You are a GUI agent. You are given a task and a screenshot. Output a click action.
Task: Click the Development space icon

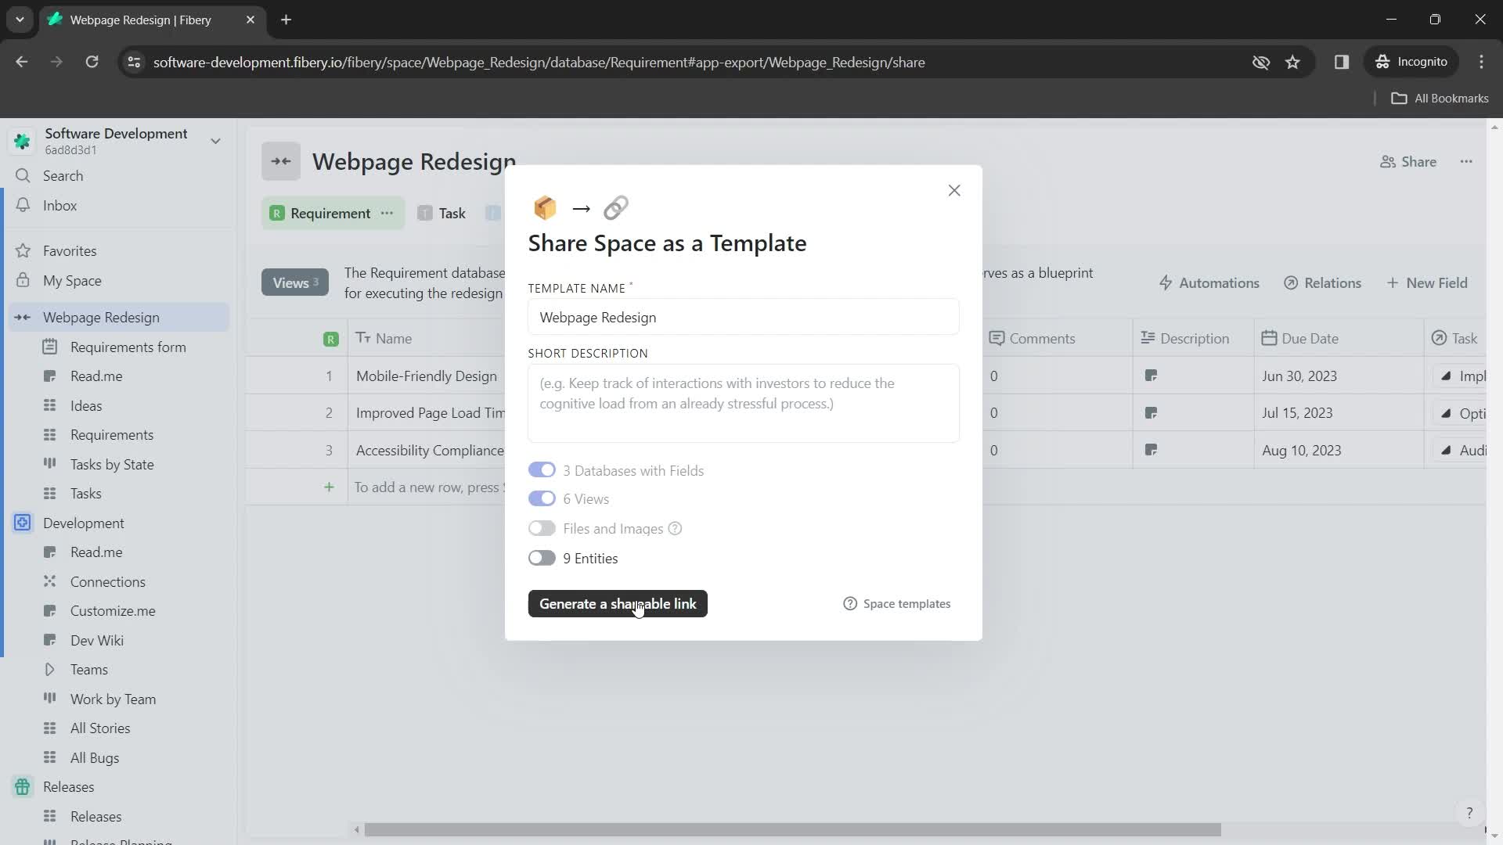[x=23, y=523]
